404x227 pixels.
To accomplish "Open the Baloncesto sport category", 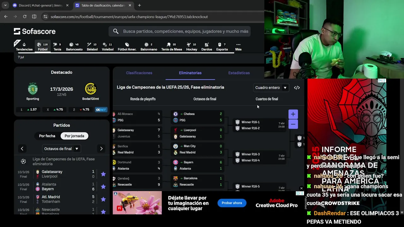I will tap(74, 47).
